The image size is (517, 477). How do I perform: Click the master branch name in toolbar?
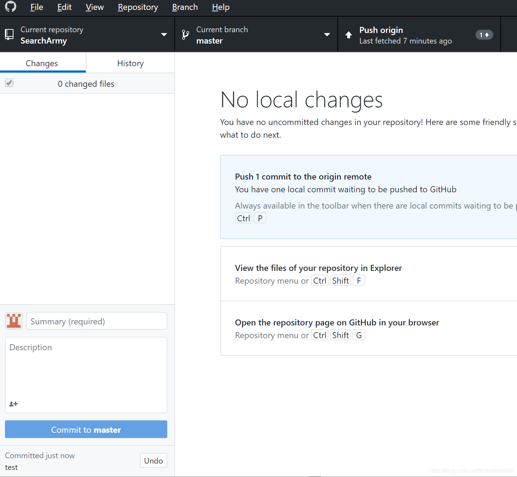[209, 41]
